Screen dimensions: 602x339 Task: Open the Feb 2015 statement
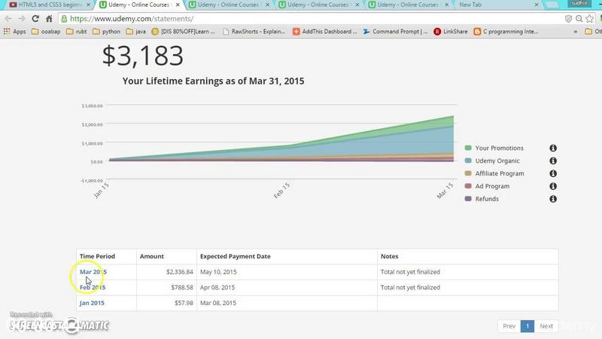[x=92, y=287]
